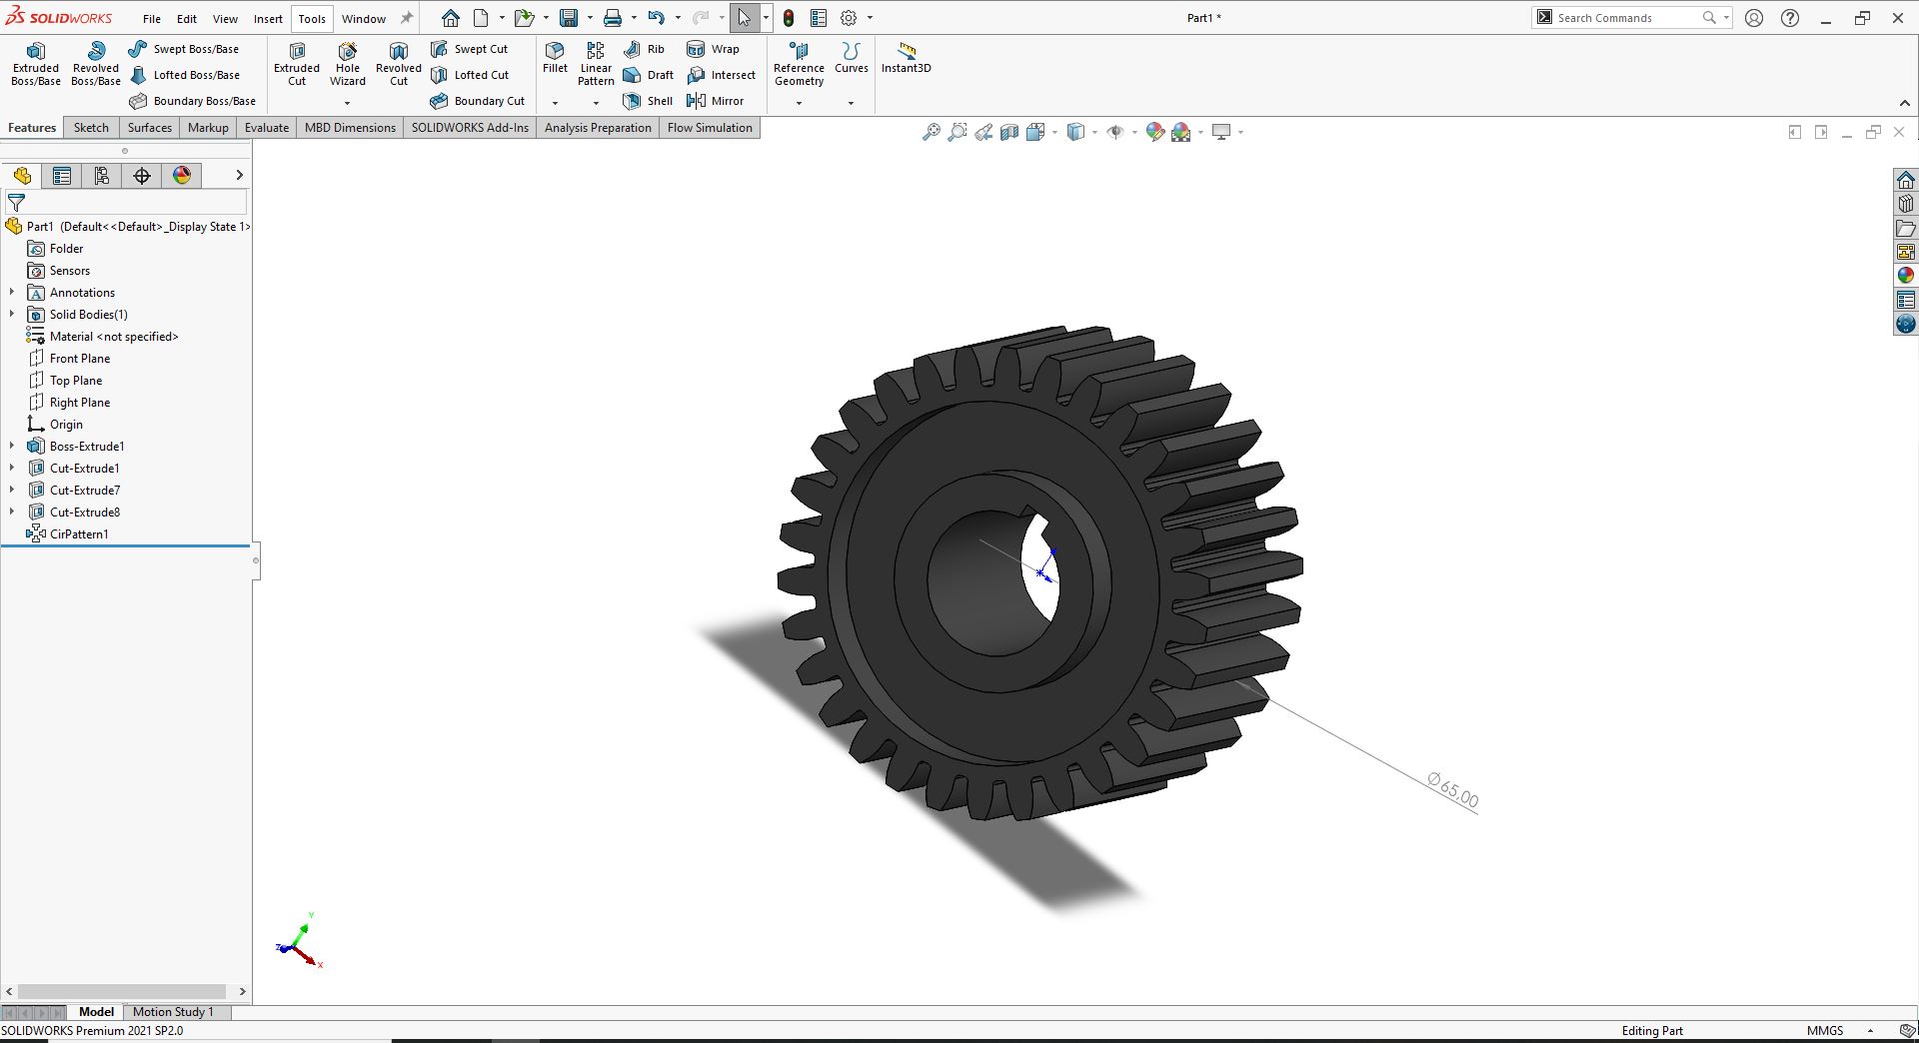Screen dimensions: 1919x1043
Task: Click the Zoom to Fit icon
Action: (931, 132)
